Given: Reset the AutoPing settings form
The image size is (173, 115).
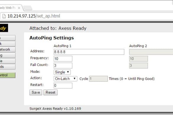Looking at the screenshot, I should (x=51, y=92).
